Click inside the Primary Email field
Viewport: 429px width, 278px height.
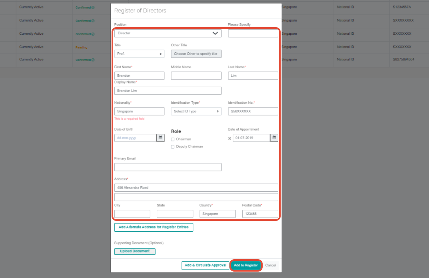168,167
